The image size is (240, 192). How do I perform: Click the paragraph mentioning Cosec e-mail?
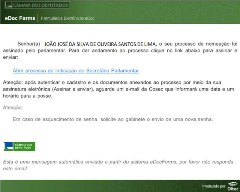118,89
